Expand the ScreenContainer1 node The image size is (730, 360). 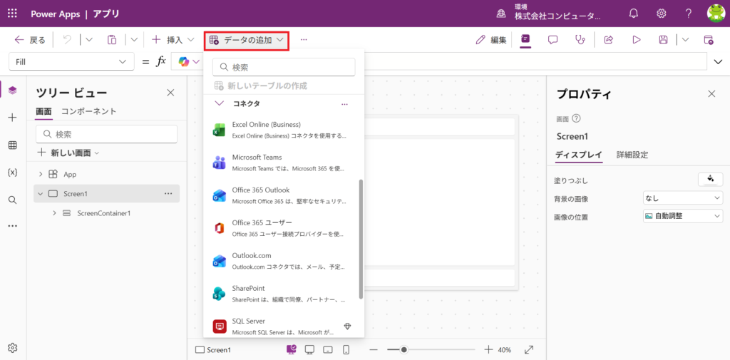[54, 213]
